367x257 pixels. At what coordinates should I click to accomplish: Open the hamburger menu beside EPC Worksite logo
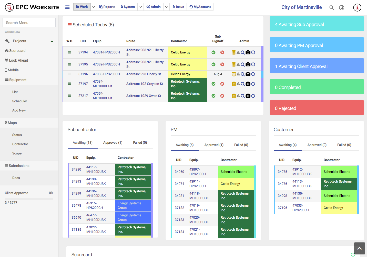[x=67, y=7]
